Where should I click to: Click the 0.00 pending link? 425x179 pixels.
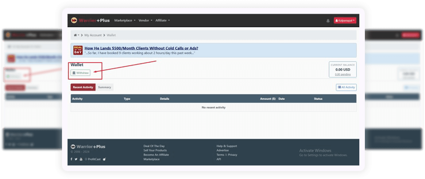342,74
